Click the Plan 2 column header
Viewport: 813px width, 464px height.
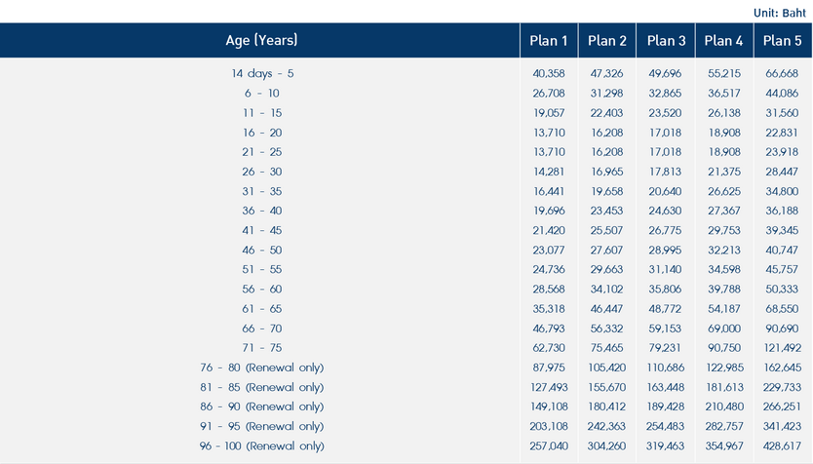(607, 41)
